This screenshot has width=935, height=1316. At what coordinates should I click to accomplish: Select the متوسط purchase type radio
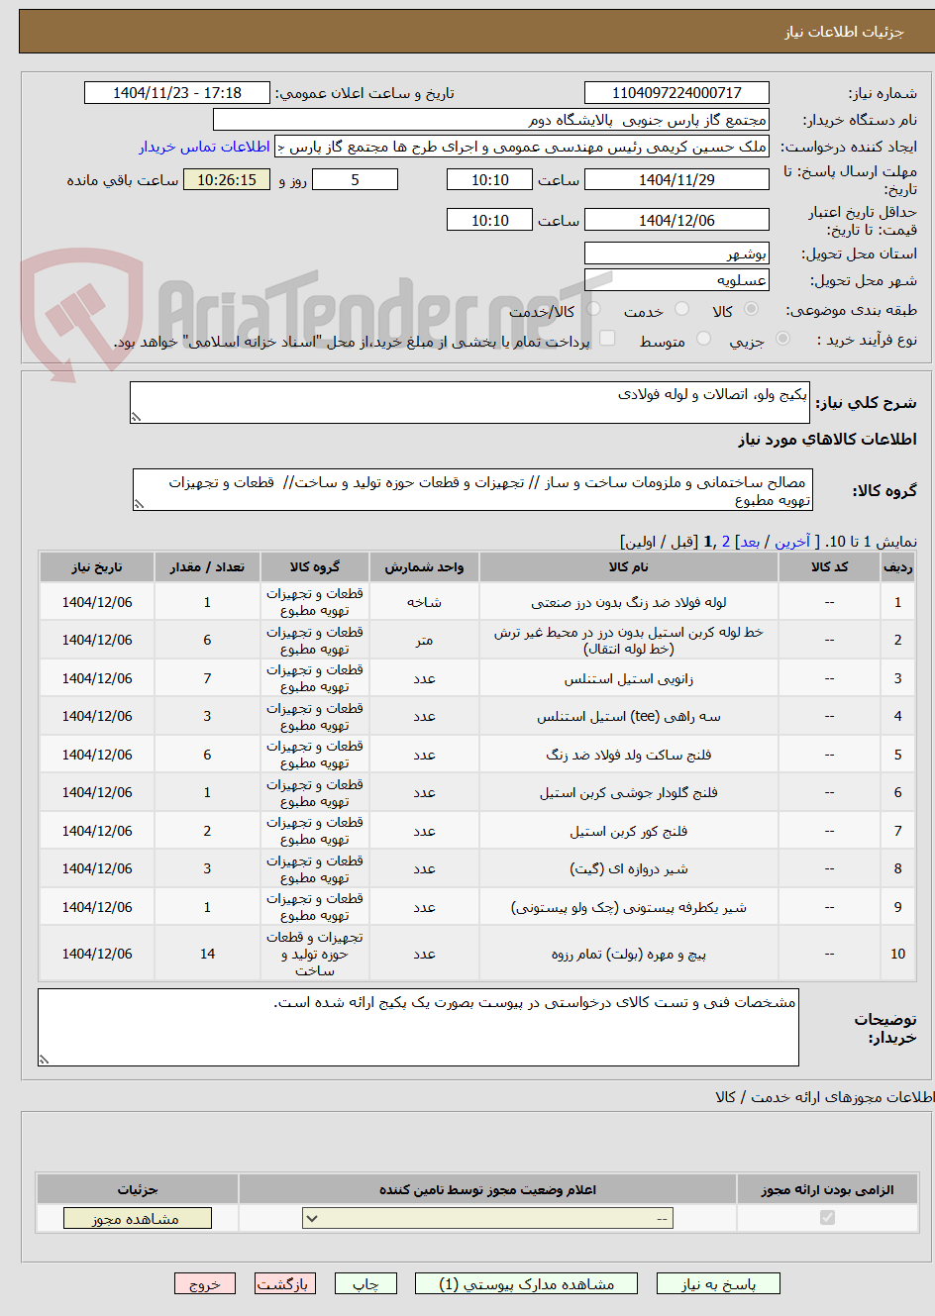(703, 339)
